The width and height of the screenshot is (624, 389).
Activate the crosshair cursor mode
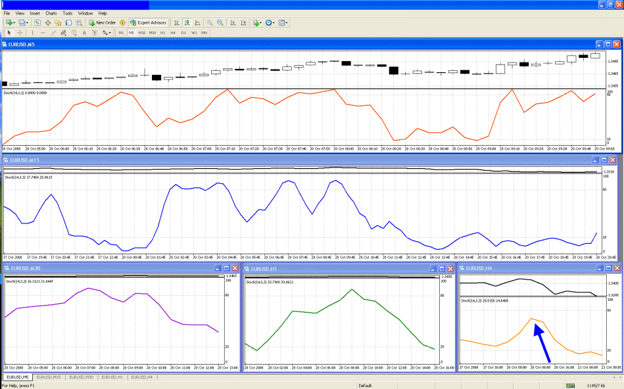20,33
